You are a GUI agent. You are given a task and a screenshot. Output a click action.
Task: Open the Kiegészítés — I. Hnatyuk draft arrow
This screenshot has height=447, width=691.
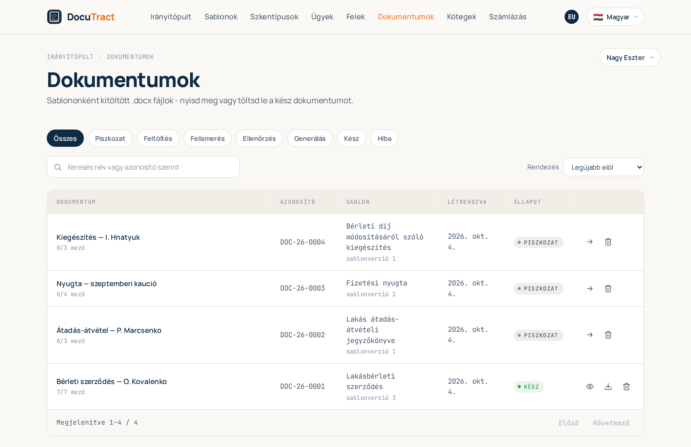590,242
